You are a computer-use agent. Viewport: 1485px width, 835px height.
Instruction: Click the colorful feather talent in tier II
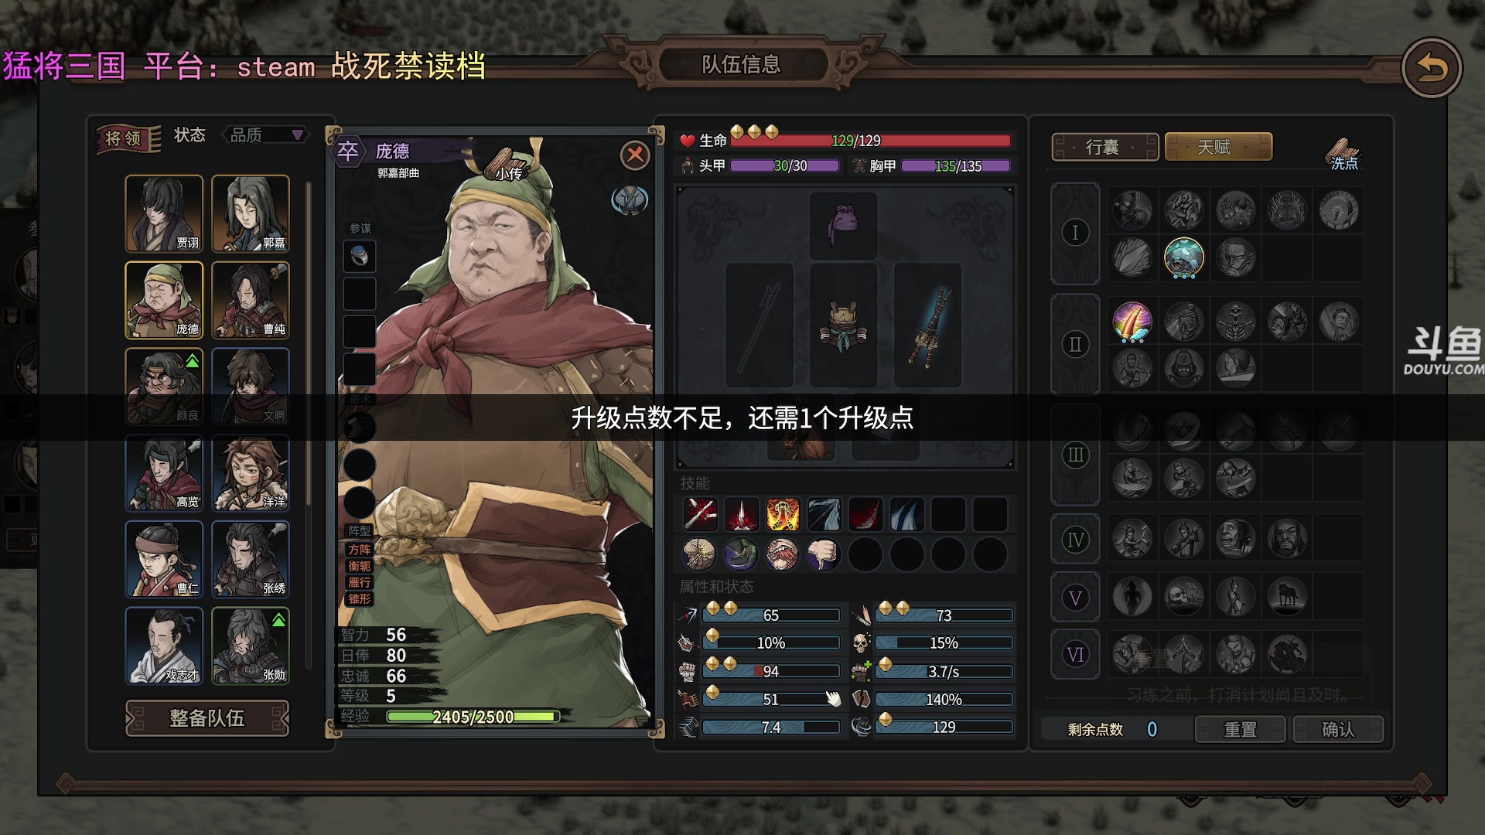click(x=1132, y=322)
